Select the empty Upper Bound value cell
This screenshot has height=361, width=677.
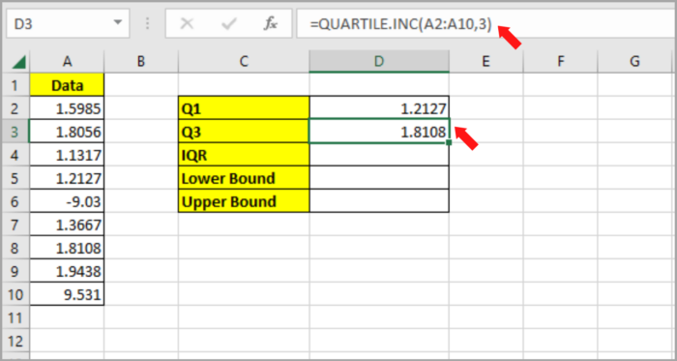[x=379, y=201]
